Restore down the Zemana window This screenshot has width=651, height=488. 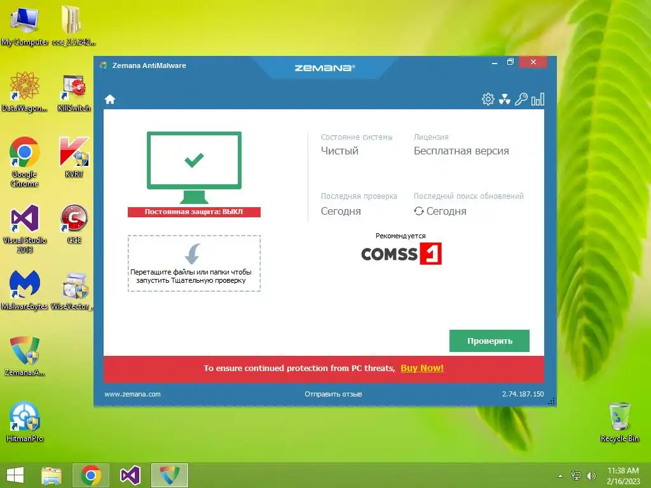(511, 62)
